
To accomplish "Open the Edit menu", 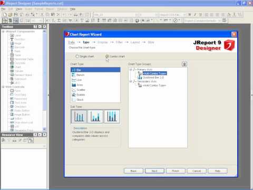I will click(x=11, y=9).
